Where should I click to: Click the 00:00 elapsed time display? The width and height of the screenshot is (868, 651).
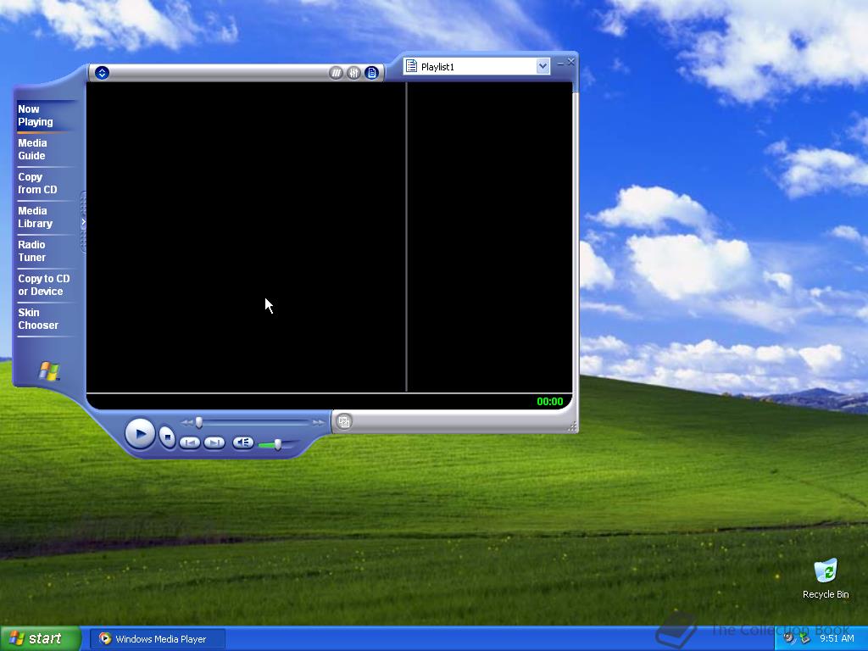(549, 402)
